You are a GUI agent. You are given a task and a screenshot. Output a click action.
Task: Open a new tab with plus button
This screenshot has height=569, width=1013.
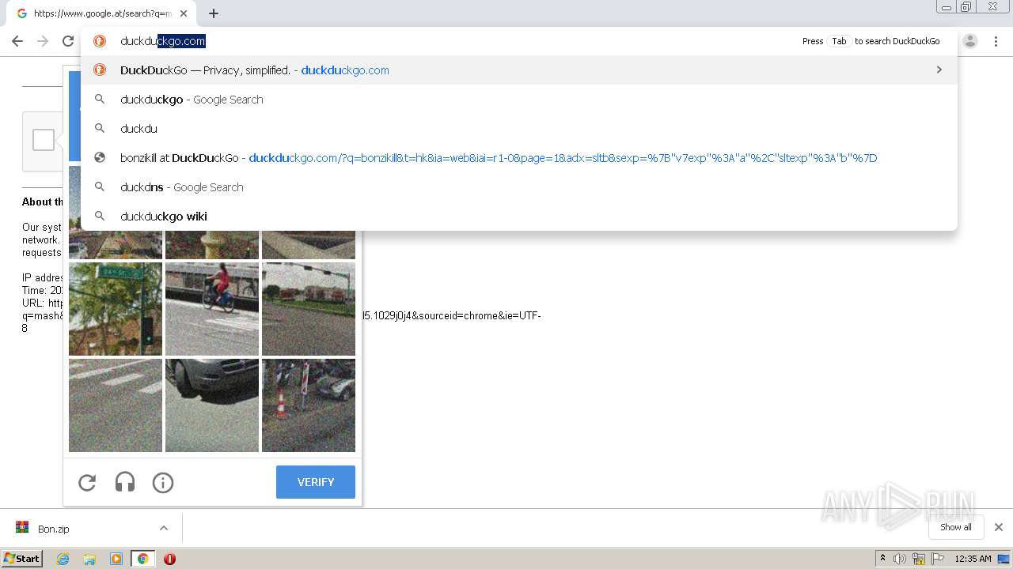click(214, 13)
